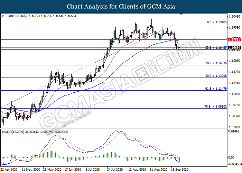Click the 18 Sep 2020 date marker
The width and height of the screenshot is (242, 173).
(180, 170)
